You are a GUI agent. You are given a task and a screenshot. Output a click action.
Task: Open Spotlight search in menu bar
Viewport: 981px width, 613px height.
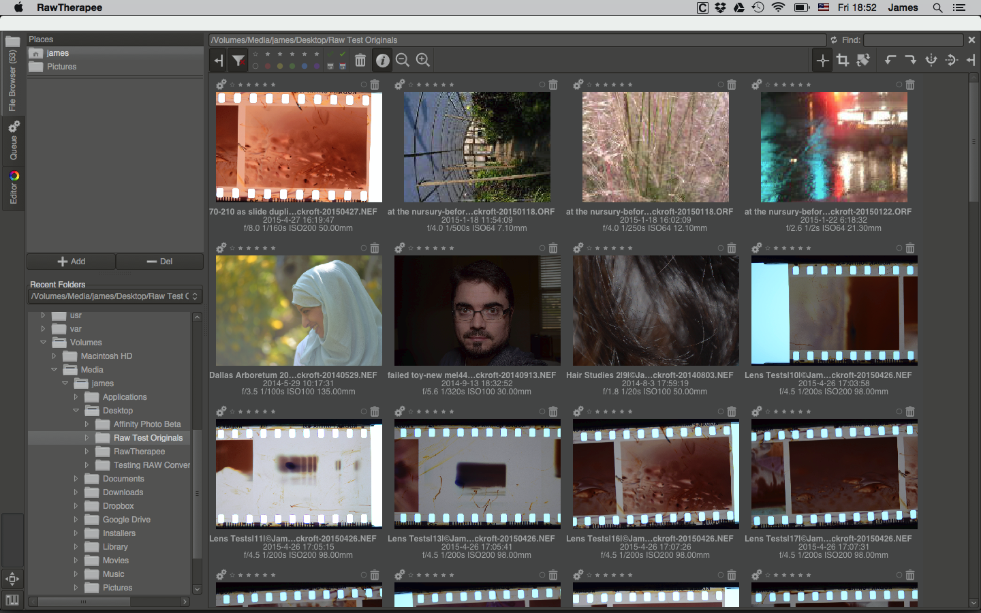[x=937, y=7]
